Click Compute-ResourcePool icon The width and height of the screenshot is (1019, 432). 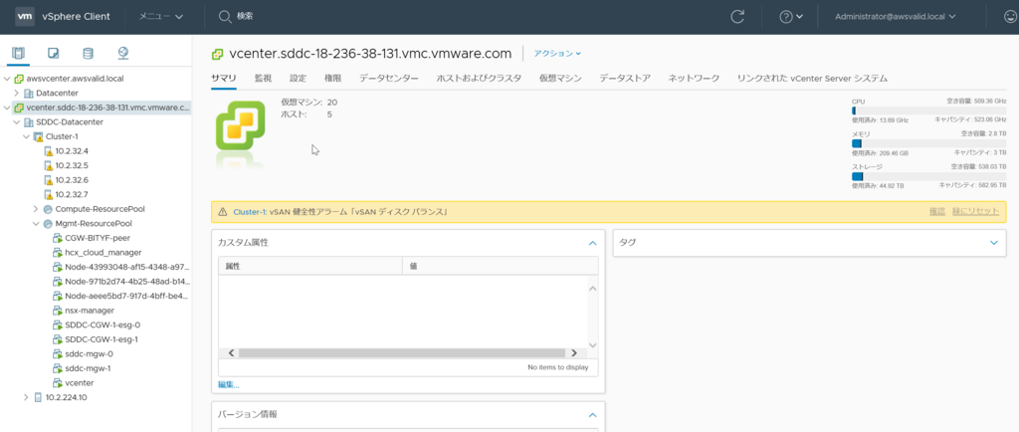pyautogui.click(x=48, y=209)
